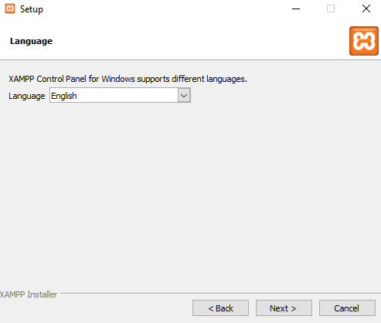Click the divider line under the header
This screenshot has height=323, width=381.
pos(191,60)
